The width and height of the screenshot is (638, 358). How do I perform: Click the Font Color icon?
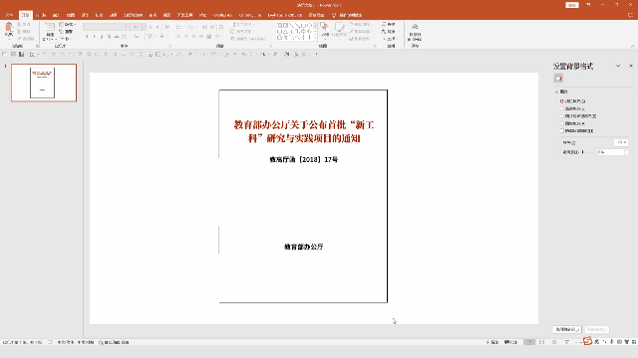(162, 37)
